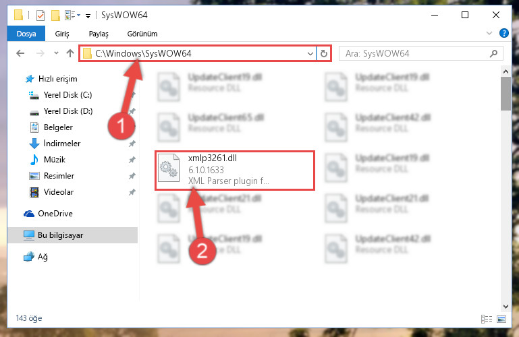Open the Dosya menu

tap(26, 34)
